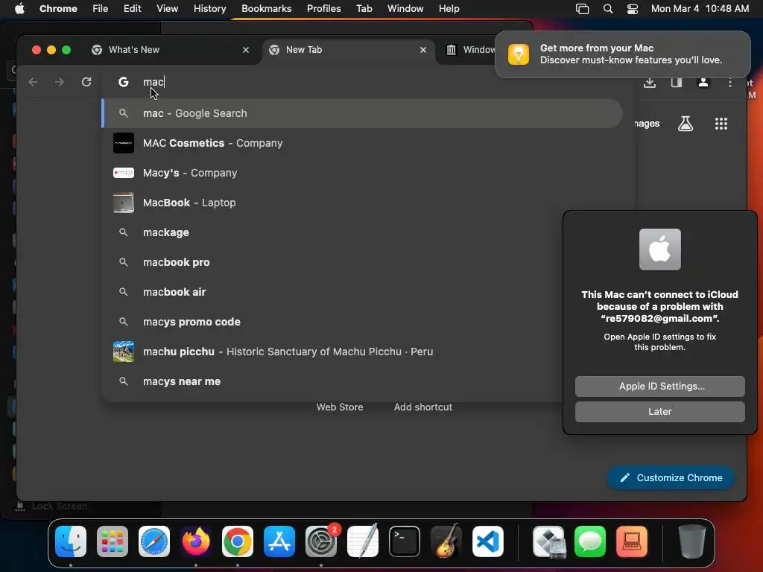Launch Visual Studio Code from Dock
Screen dimensions: 763x572
point(487,541)
